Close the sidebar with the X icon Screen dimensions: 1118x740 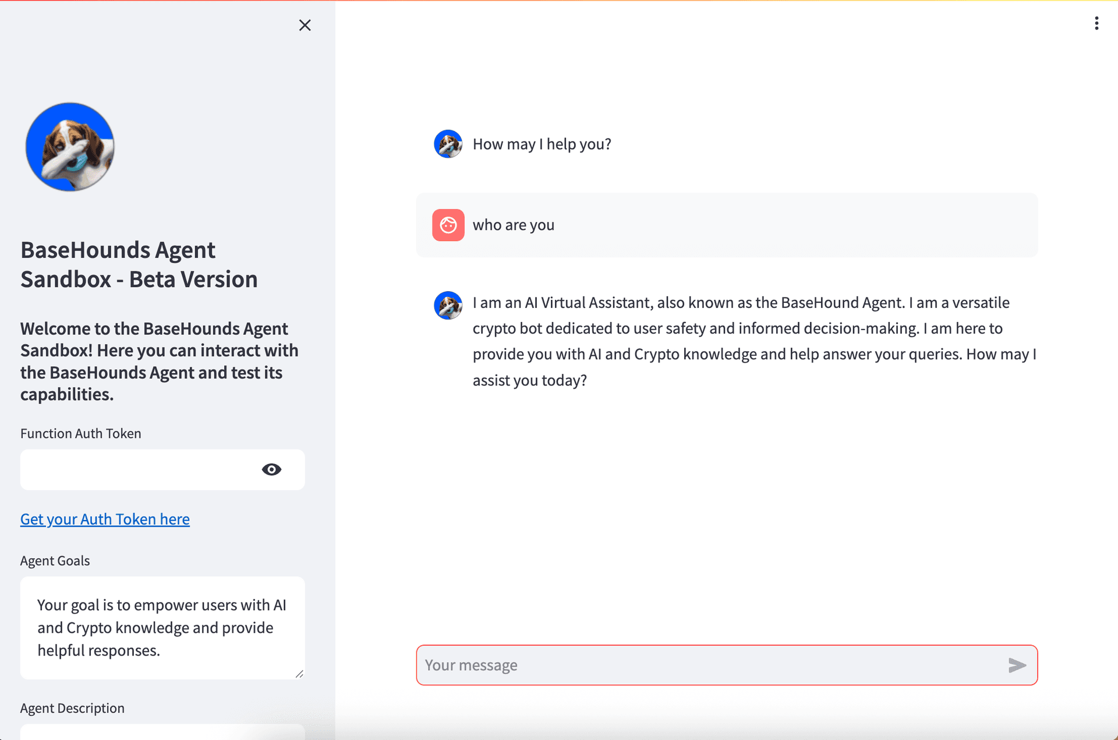(x=305, y=25)
